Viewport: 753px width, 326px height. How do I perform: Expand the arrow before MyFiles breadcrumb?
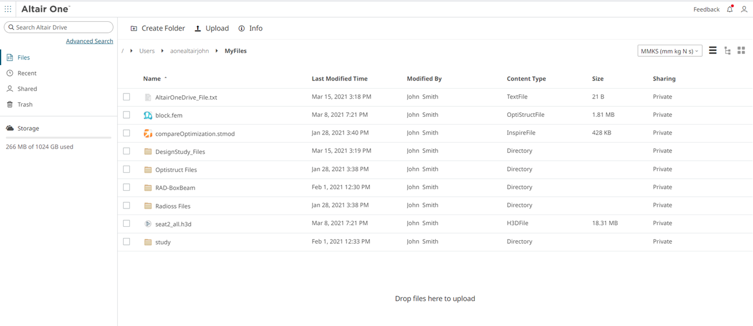pyautogui.click(x=216, y=51)
